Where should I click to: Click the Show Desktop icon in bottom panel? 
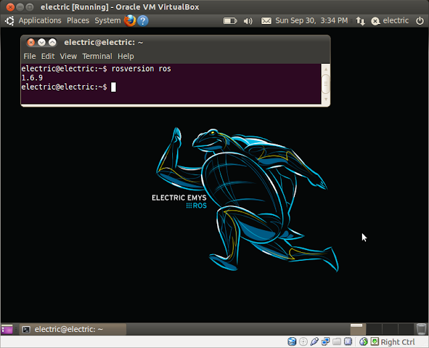coord(7,329)
